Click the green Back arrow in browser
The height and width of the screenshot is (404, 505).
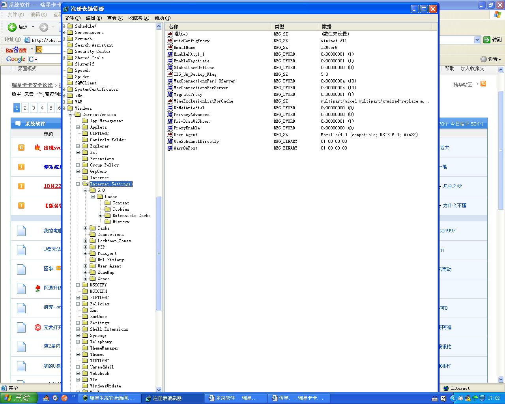pyautogui.click(x=12, y=27)
